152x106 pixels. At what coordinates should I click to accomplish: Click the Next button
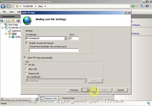click(89, 90)
